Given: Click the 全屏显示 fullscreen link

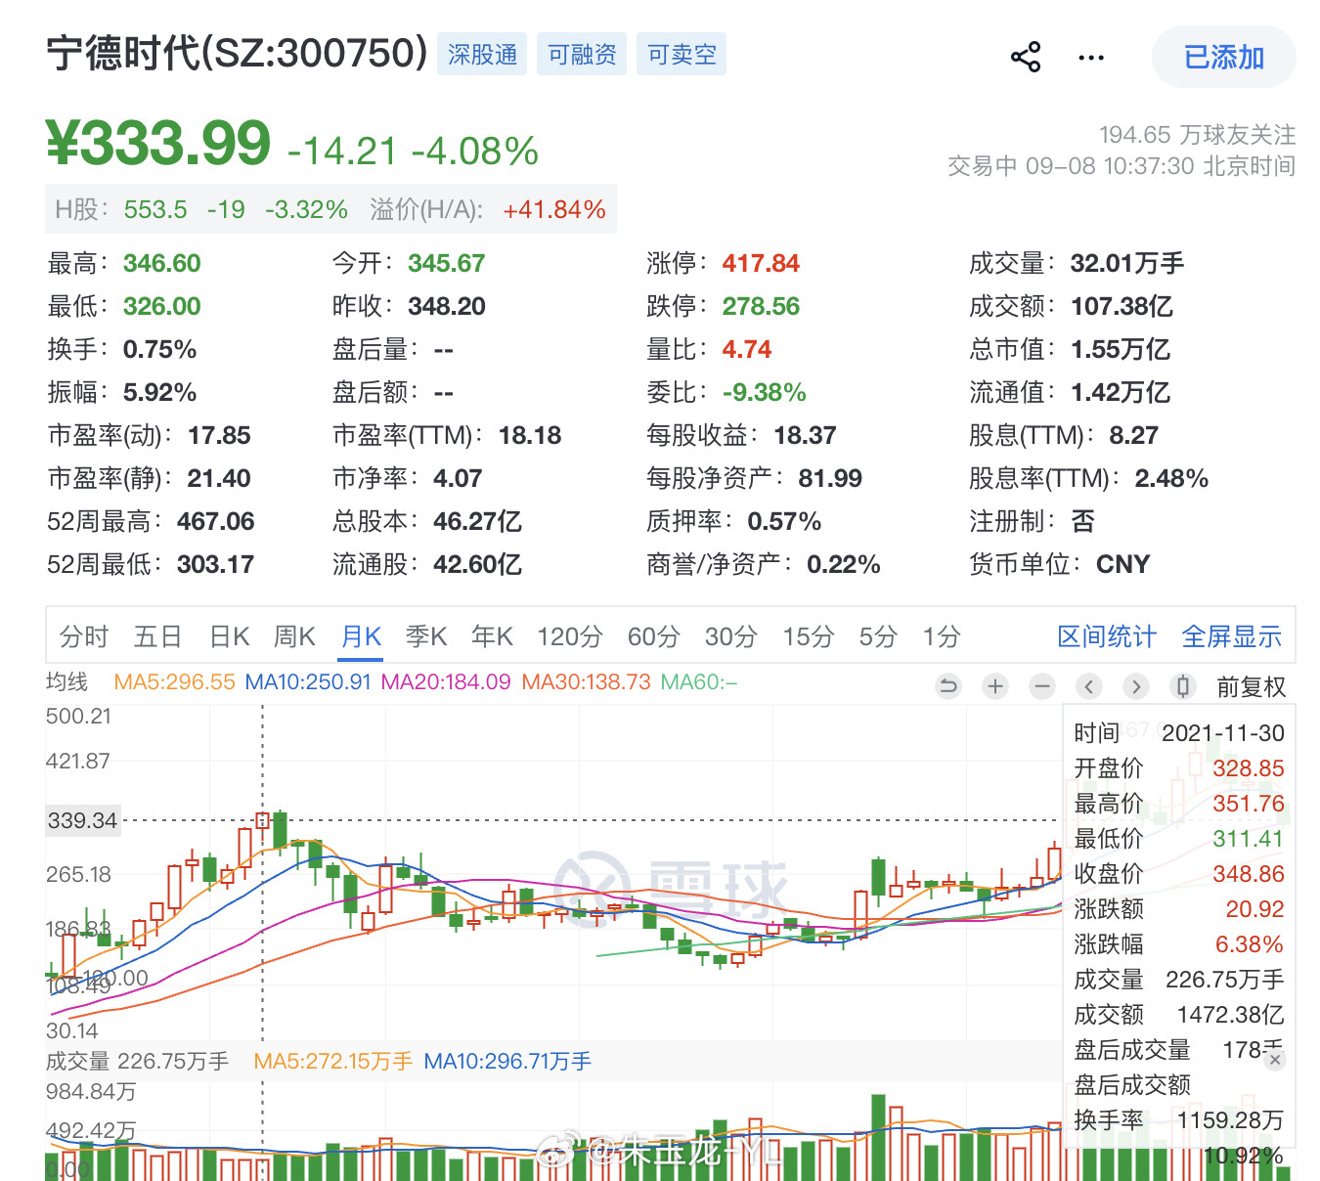Looking at the screenshot, I should click(x=1231, y=636).
